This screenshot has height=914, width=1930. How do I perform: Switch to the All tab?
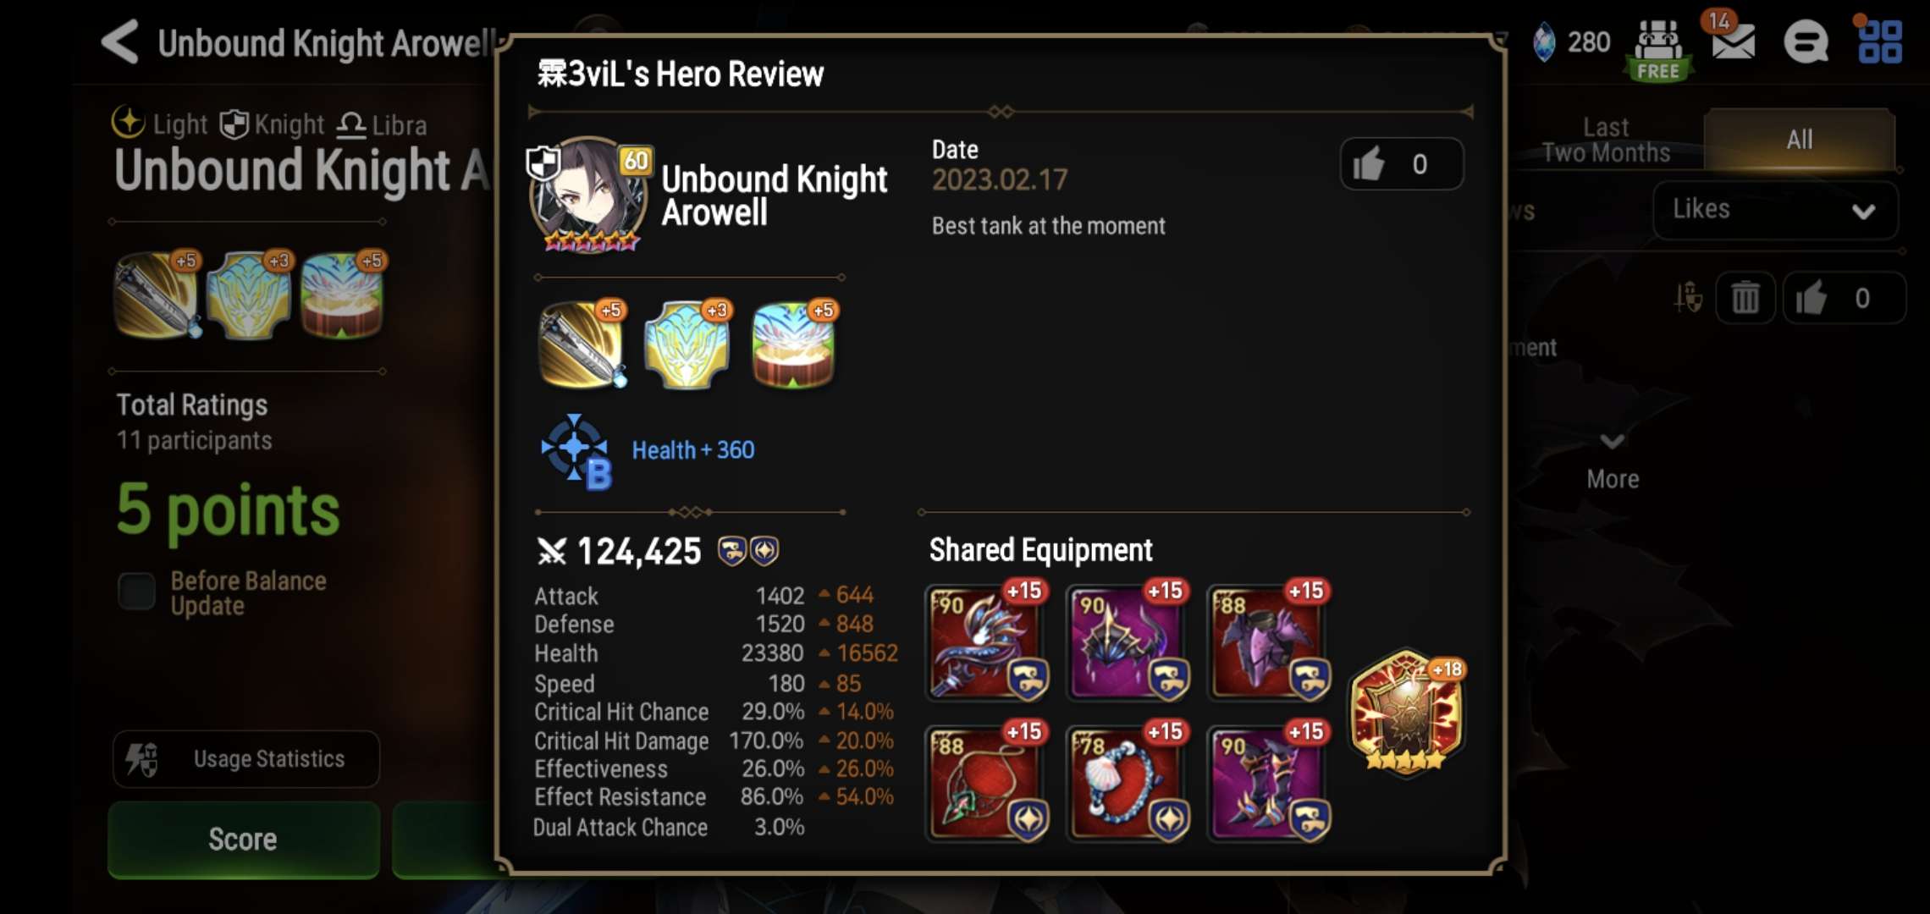pos(1799,140)
